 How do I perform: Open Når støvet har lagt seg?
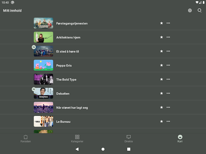click(x=72, y=107)
